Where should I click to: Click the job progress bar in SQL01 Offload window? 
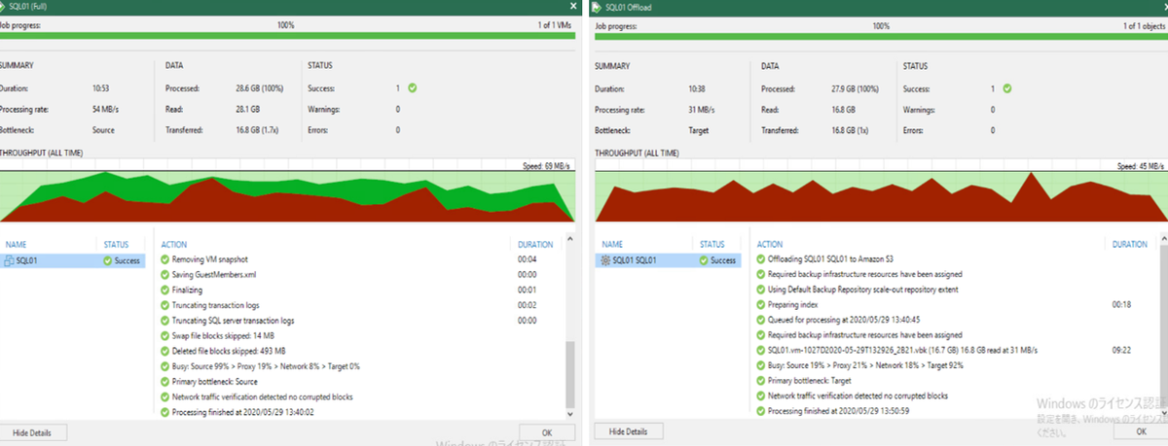(882, 36)
